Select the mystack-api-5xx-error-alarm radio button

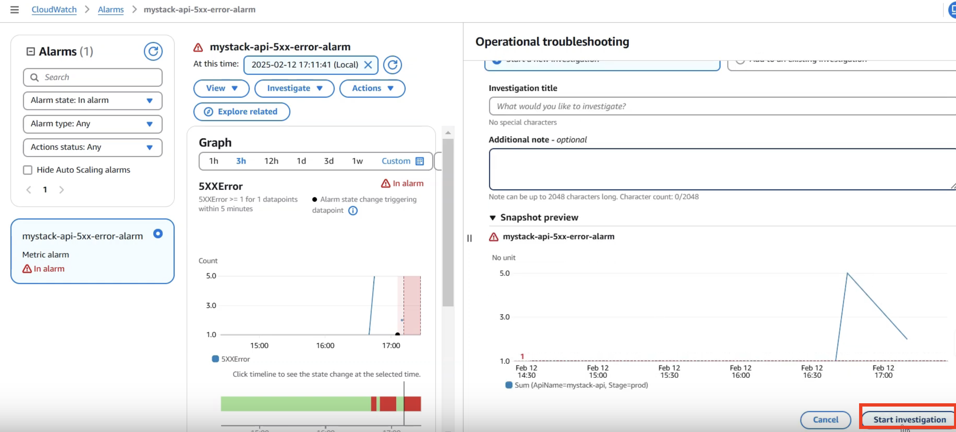point(158,234)
